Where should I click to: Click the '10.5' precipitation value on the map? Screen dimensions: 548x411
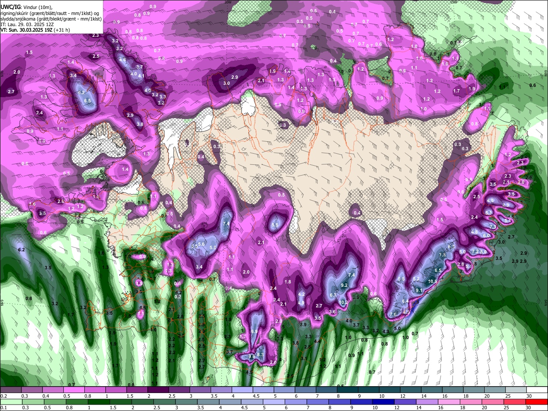pyautogui.click(x=432, y=281)
